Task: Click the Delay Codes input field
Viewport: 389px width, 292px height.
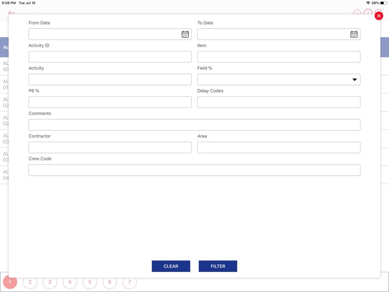Action: [x=278, y=102]
